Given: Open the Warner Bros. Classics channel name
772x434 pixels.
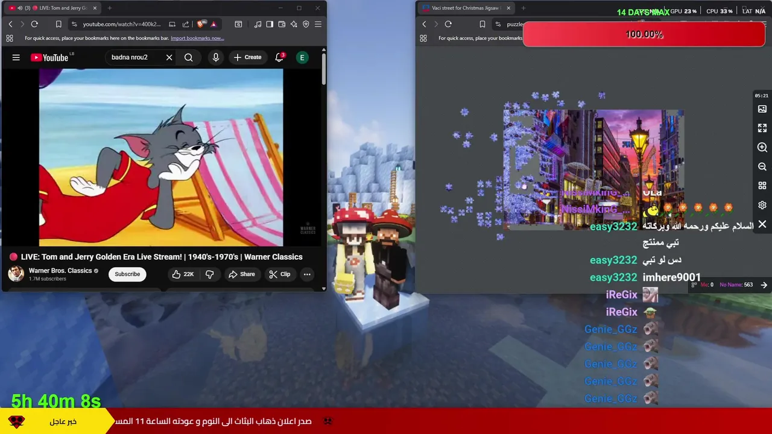Looking at the screenshot, I should 60,271.
